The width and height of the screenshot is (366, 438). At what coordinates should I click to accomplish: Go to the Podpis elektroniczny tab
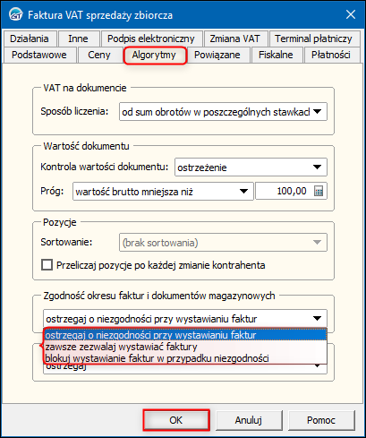pyautogui.click(x=151, y=39)
